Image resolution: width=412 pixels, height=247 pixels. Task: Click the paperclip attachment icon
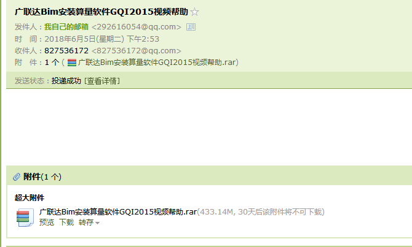coord(17,177)
